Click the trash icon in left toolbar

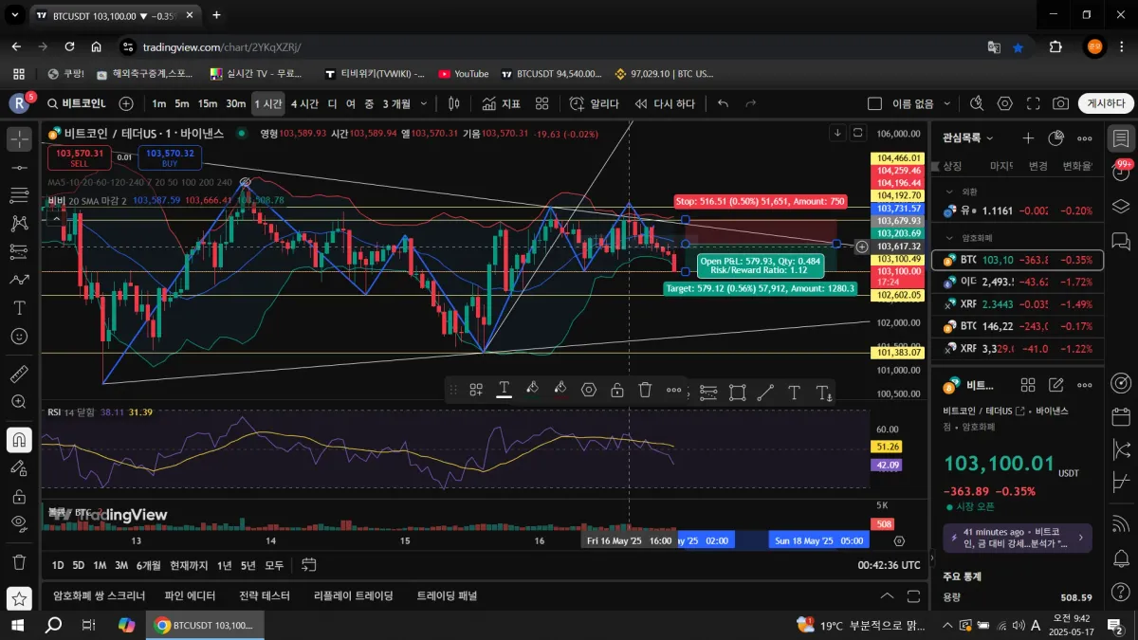[19, 561]
